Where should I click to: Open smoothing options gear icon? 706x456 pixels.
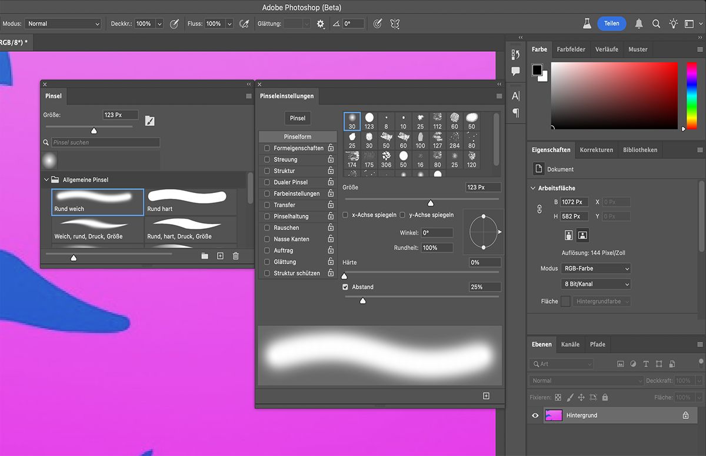pyautogui.click(x=321, y=24)
